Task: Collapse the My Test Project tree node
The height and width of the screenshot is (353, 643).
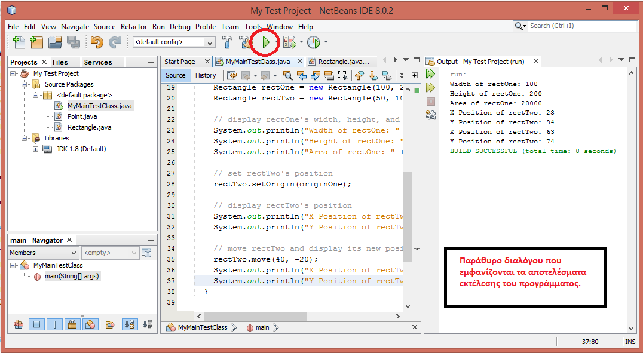Action: click(13, 73)
